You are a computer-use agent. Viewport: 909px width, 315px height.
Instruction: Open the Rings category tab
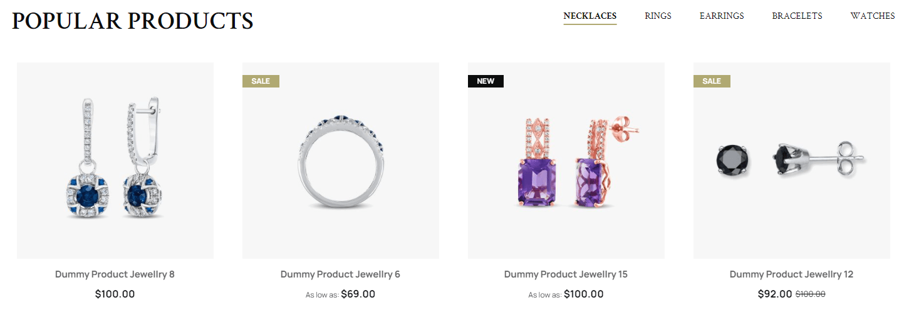pos(658,16)
